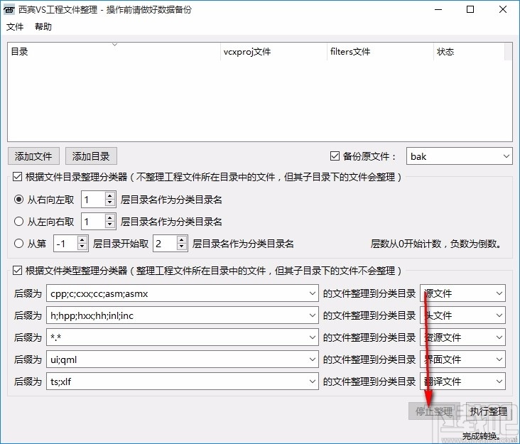Click the 停止整理 button
Image resolution: width=520 pixels, height=444 pixels.
click(x=434, y=411)
